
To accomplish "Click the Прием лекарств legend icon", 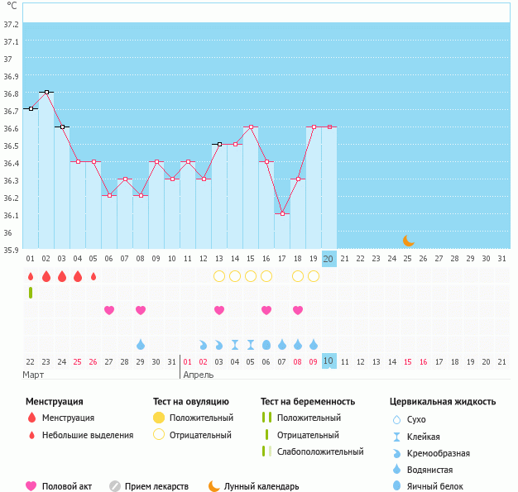I will (x=115, y=486).
